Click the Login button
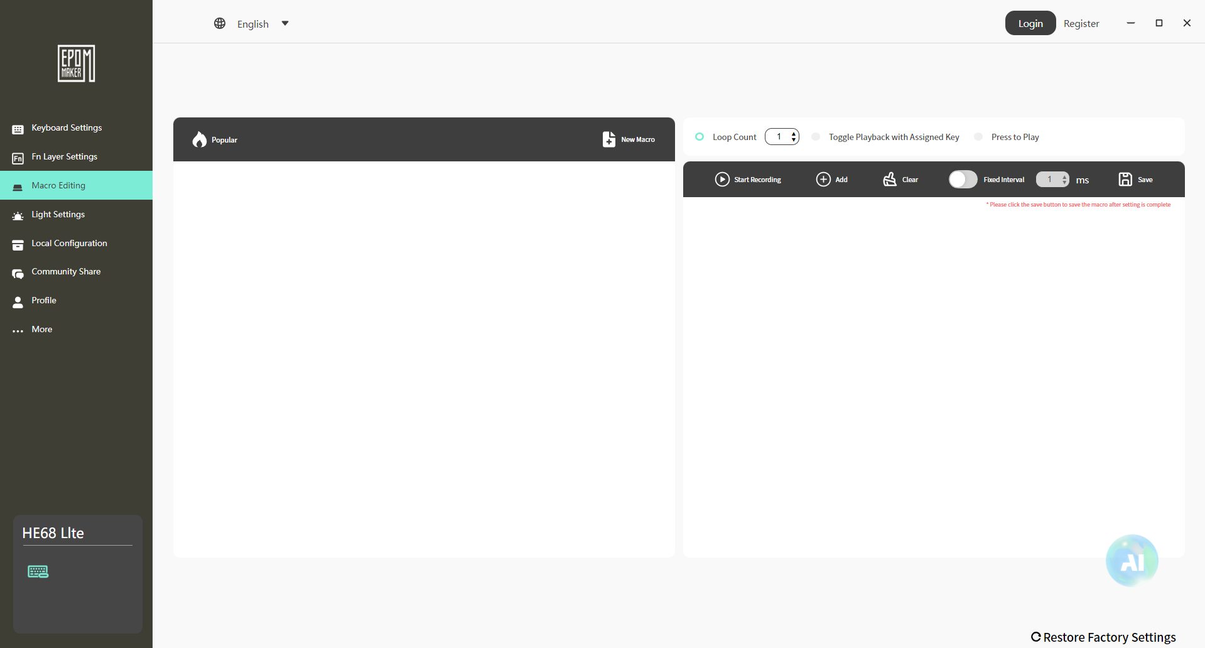 1030,23
